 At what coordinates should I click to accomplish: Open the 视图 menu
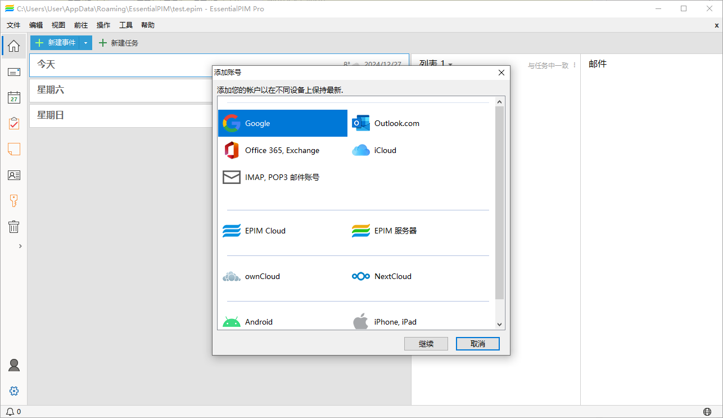coord(58,25)
